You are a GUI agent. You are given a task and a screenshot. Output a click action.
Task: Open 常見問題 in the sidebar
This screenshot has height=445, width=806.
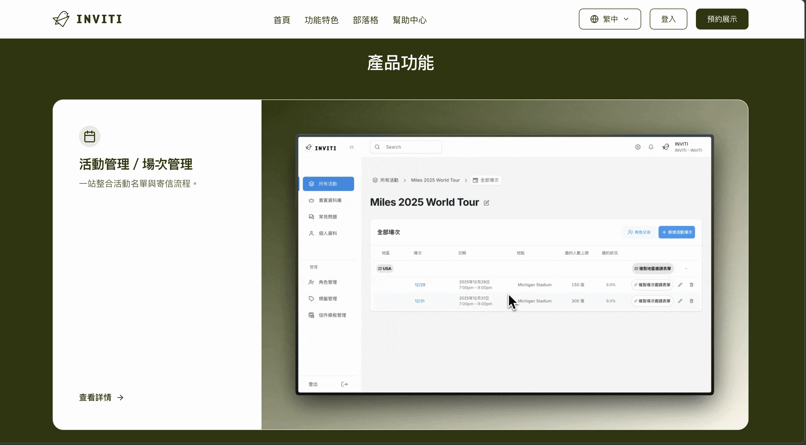(x=328, y=217)
